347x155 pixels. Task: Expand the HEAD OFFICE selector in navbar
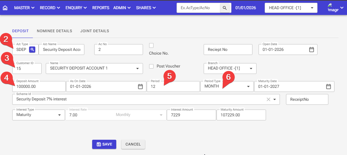pyautogui.click(x=290, y=7)
